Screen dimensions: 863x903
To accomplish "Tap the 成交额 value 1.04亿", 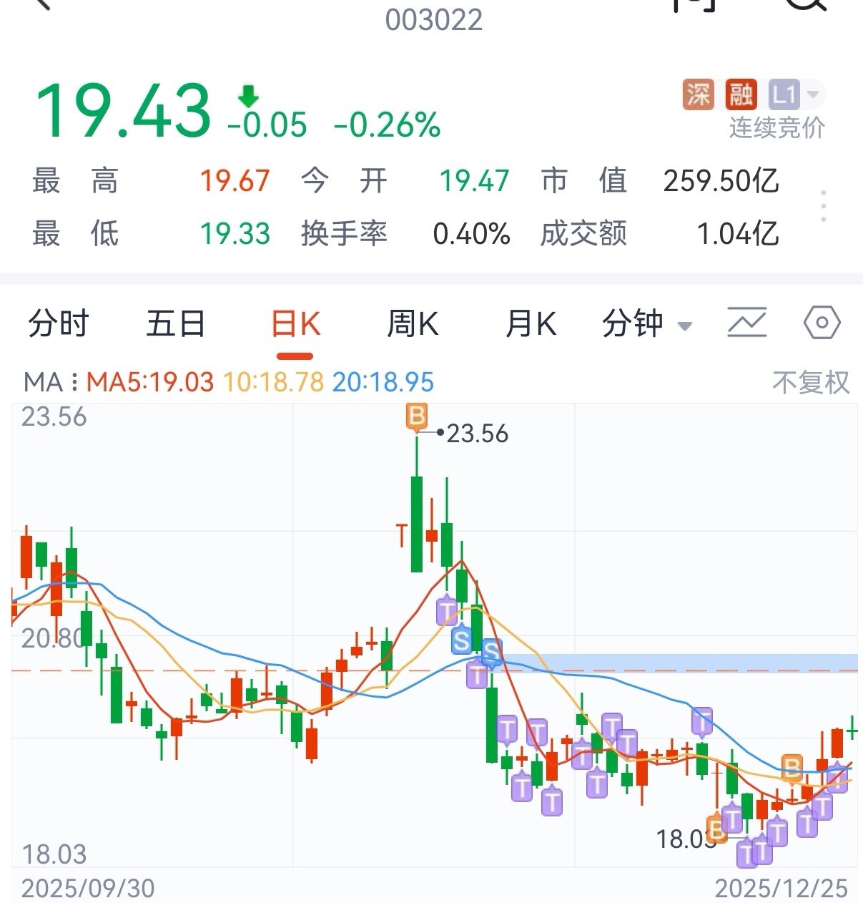I will tap(738, 234).
